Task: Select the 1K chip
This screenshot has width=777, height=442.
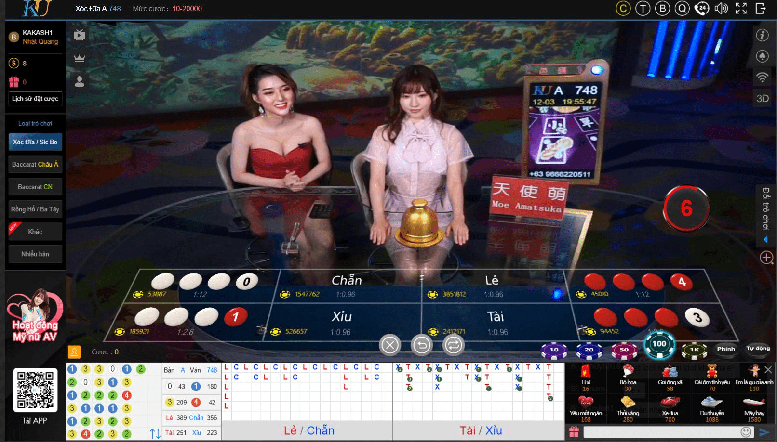Action: pyautogui.click(x=694, y=350)
